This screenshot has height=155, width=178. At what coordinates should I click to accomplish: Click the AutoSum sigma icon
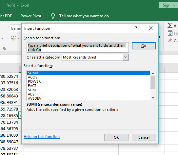[170, 26]
